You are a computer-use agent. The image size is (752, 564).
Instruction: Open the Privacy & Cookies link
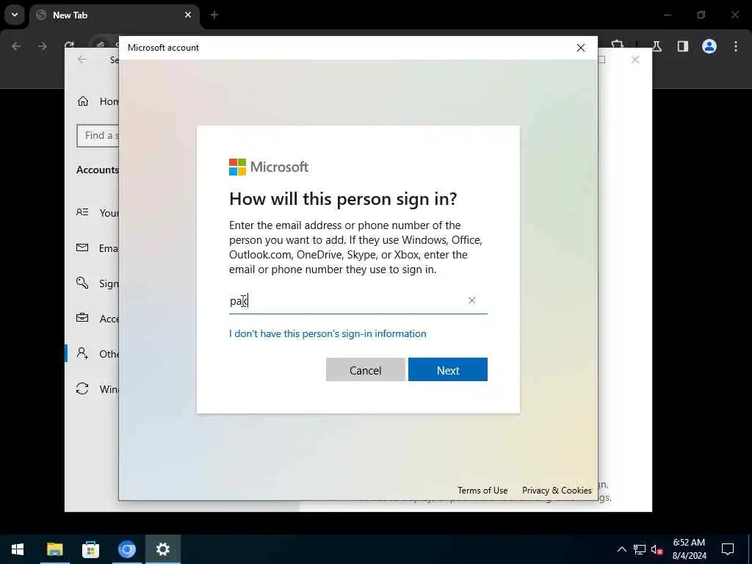point(557,490)
